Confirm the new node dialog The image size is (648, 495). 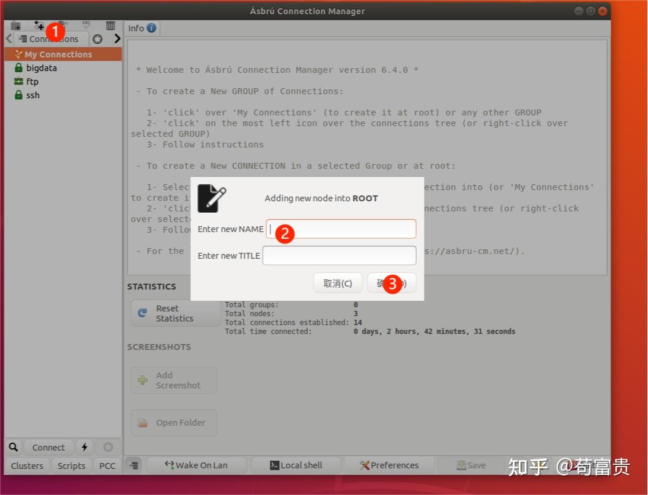click(391, 283)
